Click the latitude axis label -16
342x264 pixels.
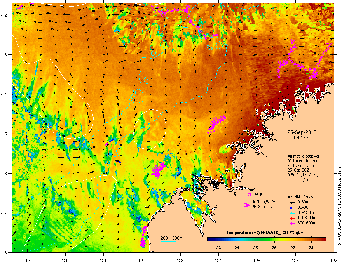[x=4, y=173]
